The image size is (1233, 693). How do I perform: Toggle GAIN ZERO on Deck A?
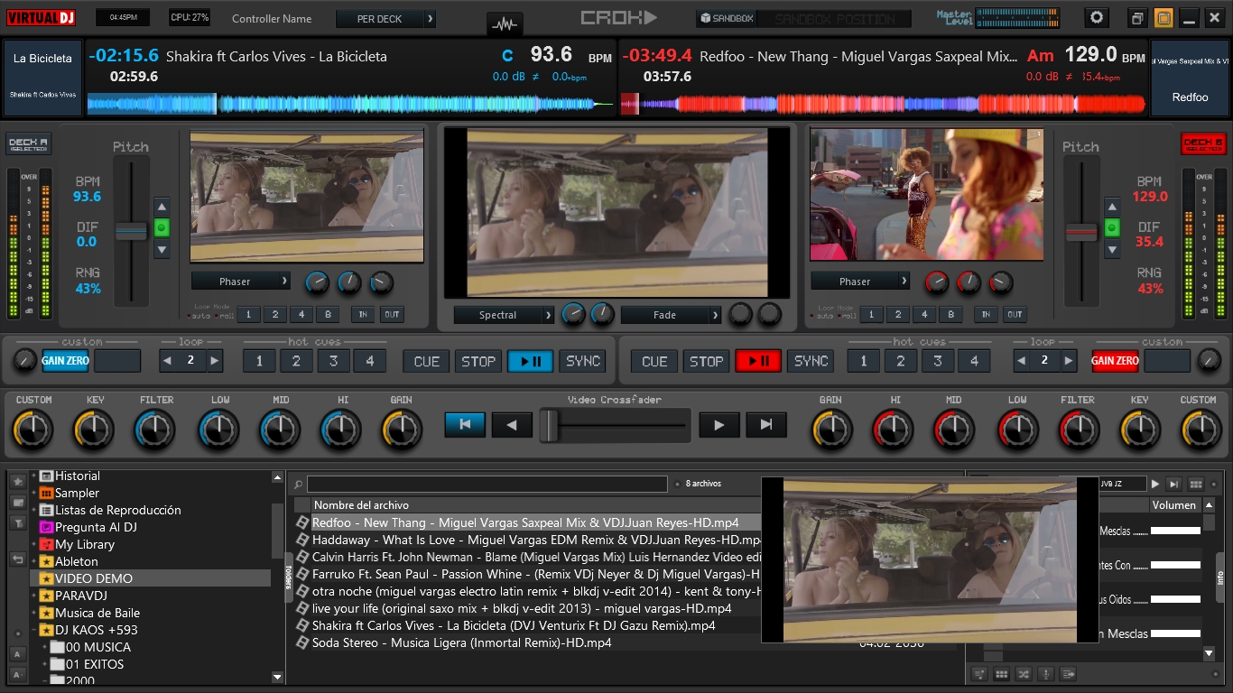point(65,361)
